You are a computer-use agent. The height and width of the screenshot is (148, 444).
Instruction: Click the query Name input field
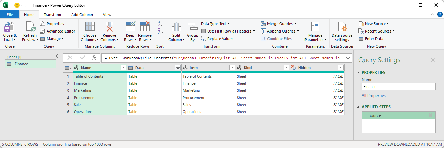398,87
